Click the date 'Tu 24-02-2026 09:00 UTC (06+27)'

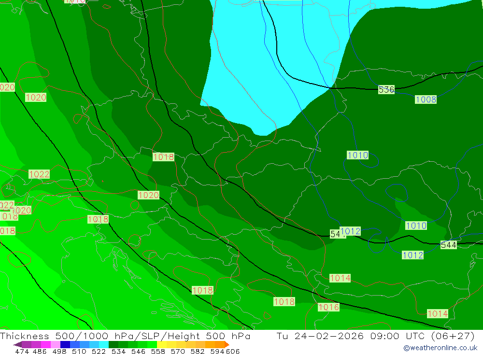[375, 336]
